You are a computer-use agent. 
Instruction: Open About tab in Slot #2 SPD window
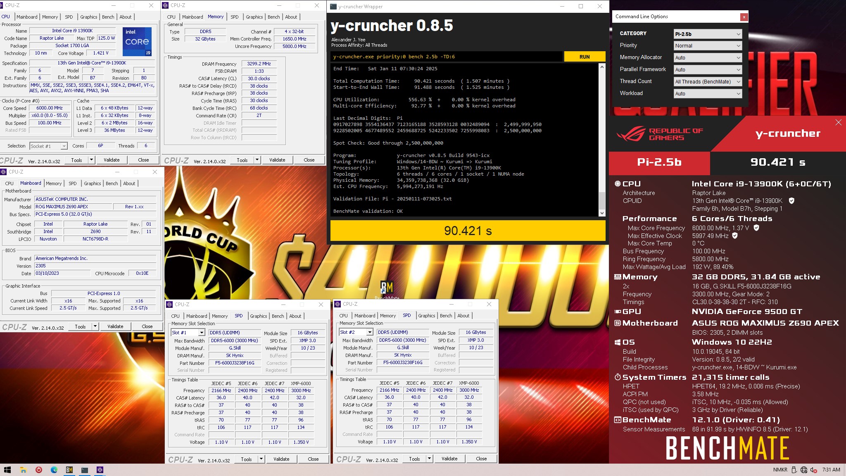tap(463, 316)
